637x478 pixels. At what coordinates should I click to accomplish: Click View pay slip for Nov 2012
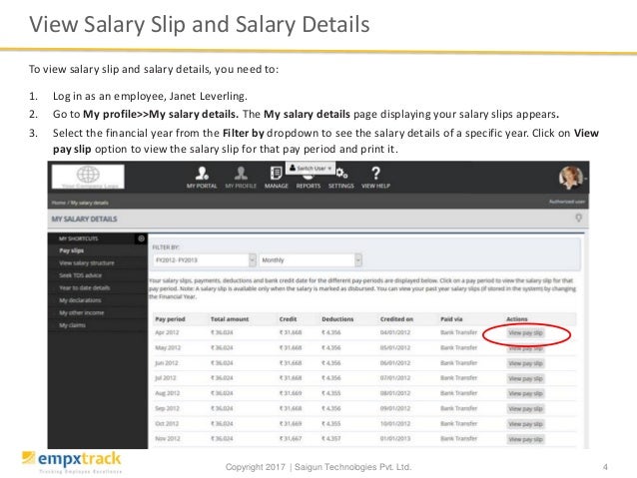click(525, 439)
